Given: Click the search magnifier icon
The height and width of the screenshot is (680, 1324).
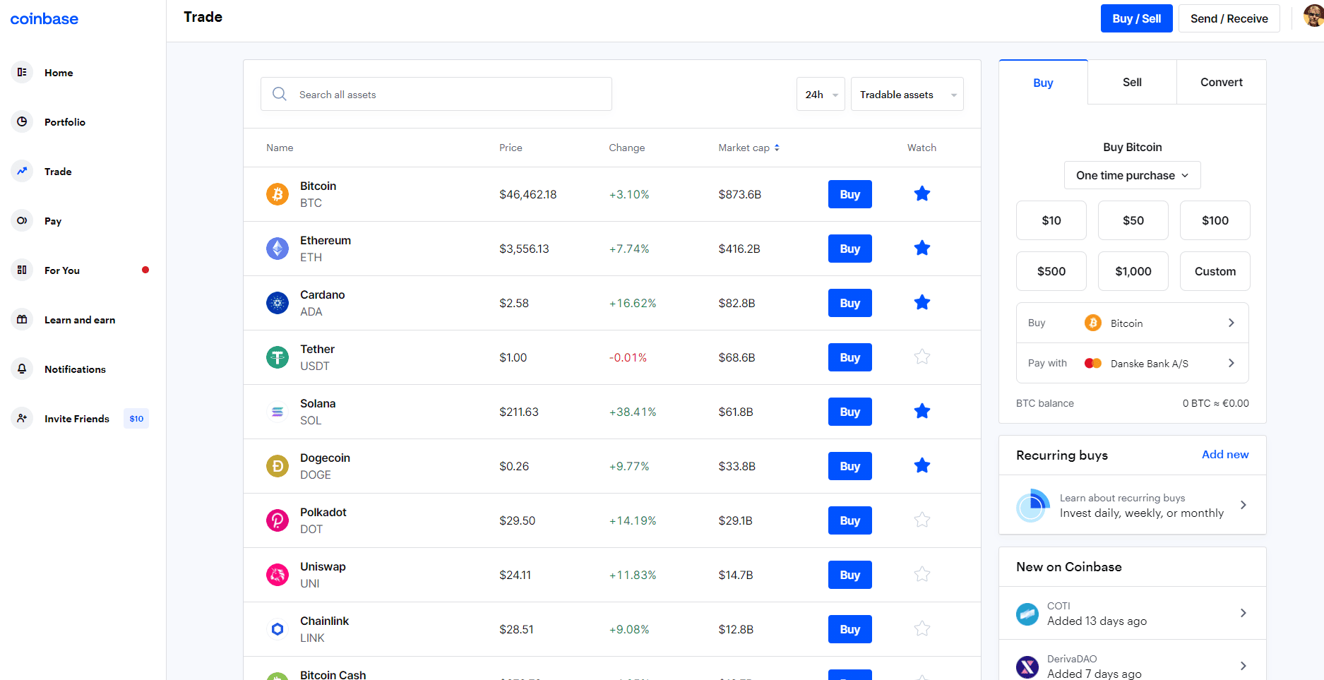Looking at the screenshot, I should 280,94.
